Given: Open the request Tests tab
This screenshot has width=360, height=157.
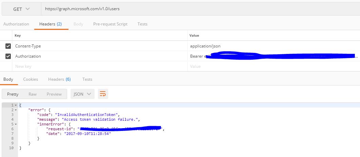Looking at the screenshot, I should 142,24.
